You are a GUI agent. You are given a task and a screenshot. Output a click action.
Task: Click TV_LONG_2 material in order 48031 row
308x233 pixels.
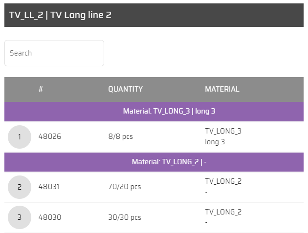pos(223,182)
